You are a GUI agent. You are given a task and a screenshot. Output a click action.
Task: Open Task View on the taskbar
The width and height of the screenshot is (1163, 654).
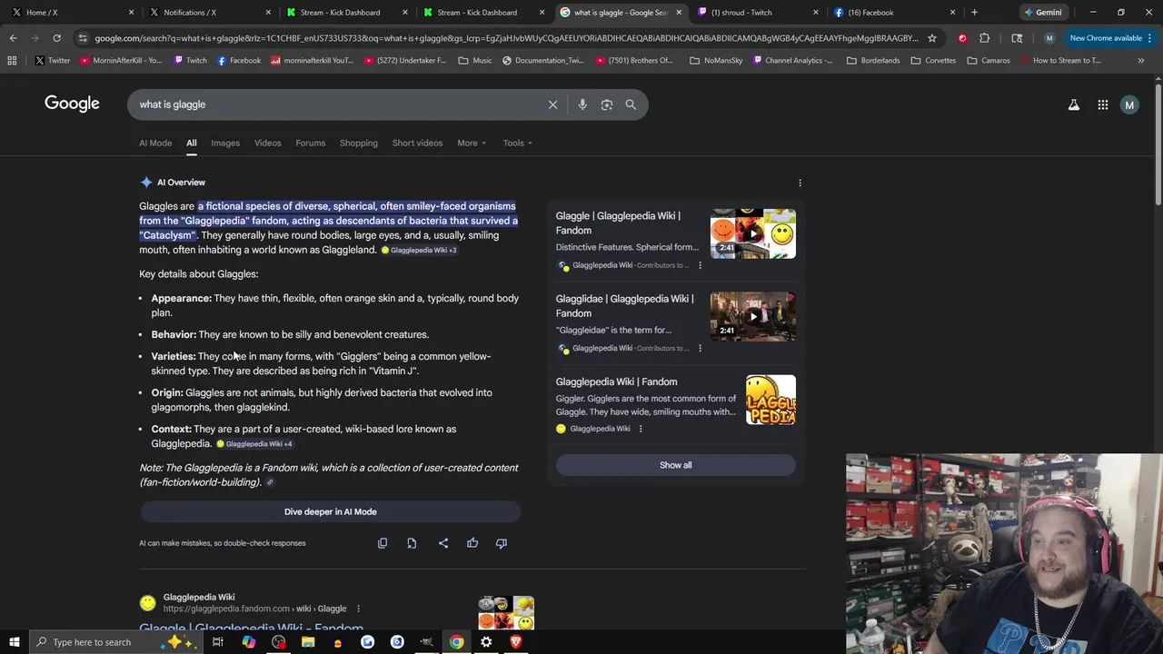[x=218, y=642]
